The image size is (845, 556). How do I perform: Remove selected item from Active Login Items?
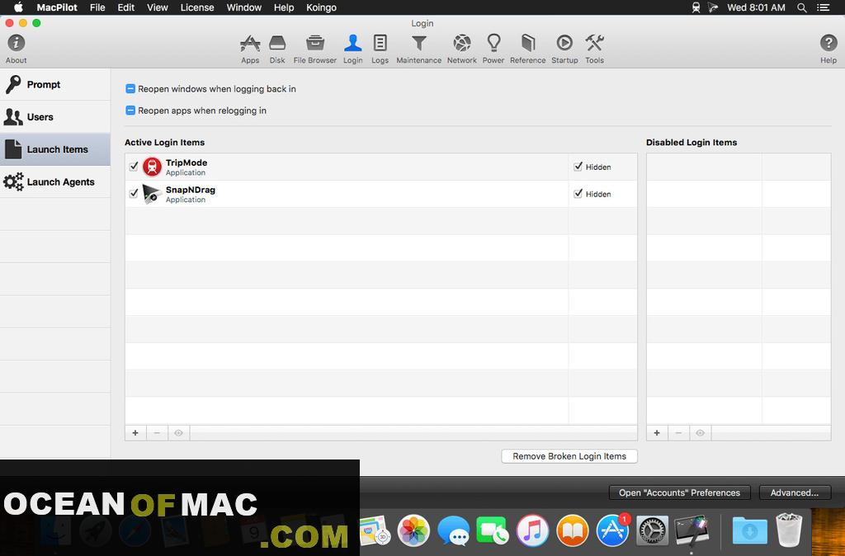point(157,432)
